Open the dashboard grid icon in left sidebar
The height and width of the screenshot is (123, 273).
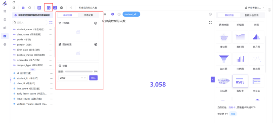[5, 11]
